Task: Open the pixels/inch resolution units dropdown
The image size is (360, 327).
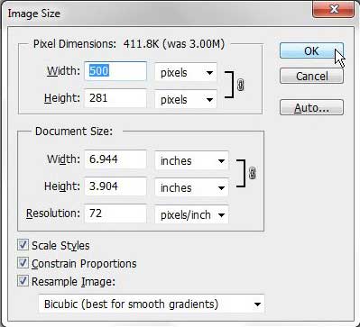Action: click(191, 214)
